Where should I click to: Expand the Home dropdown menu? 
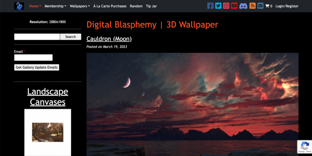click(35, 6)
